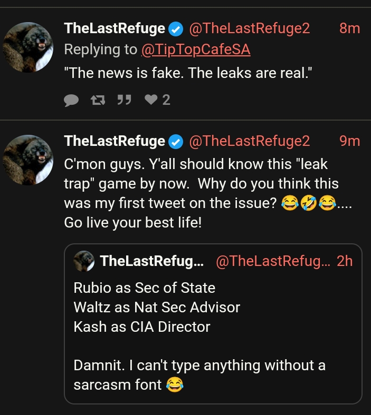Click @TheLastRefuge2 handle on 8m post
This screenshot has height=415, width=371.
pyautogui.click(x=249, y=28)
